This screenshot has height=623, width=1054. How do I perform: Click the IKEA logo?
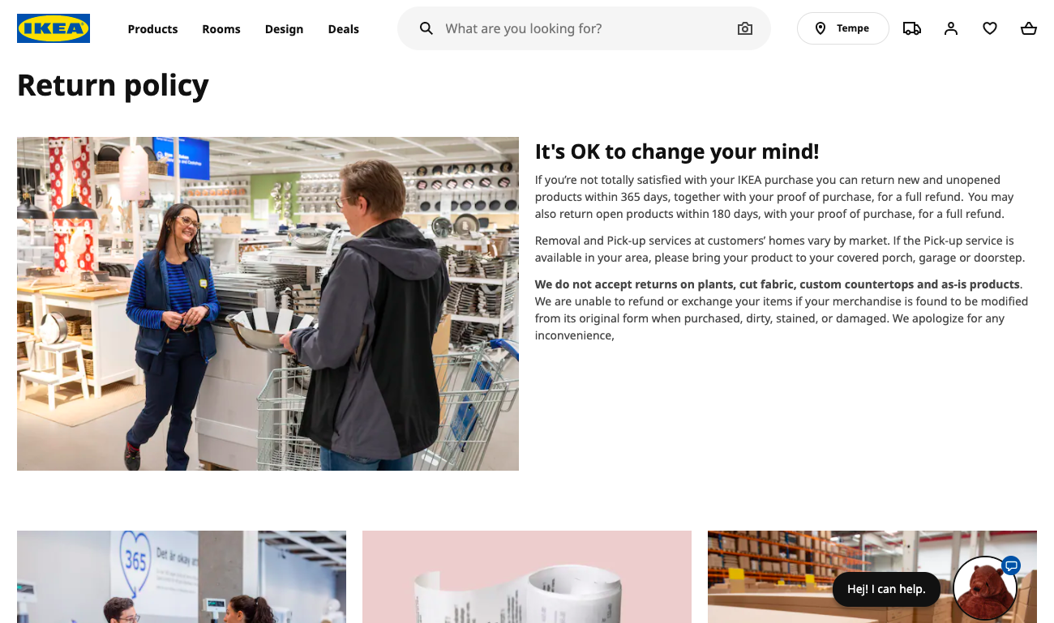click(x=54, y=28)
